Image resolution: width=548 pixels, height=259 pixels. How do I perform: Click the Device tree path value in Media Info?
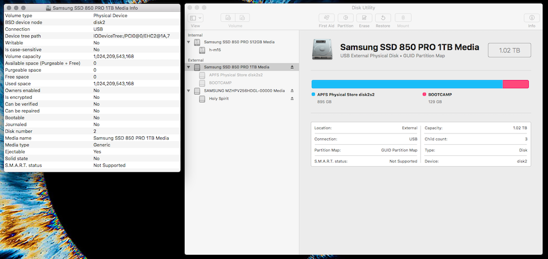pos(132,36)
